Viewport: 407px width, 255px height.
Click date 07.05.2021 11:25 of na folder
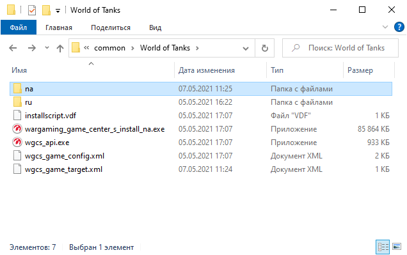(205, 88)
